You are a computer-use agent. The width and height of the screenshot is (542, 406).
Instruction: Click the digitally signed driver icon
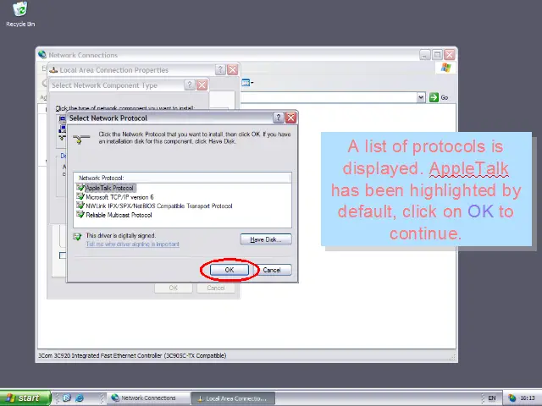point(77,237)
